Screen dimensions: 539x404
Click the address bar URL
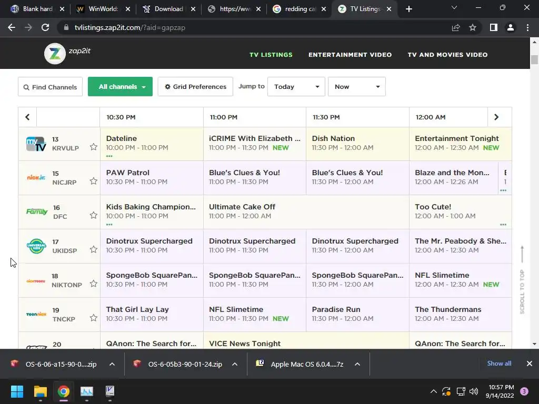[130, 27]
